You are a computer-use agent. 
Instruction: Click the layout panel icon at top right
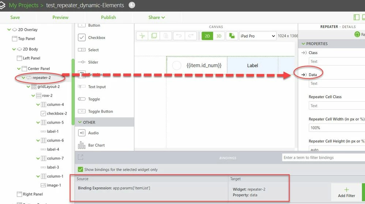[x=356, y=17]
